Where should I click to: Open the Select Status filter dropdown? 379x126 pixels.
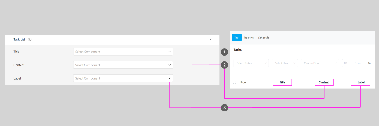(251, 63)
